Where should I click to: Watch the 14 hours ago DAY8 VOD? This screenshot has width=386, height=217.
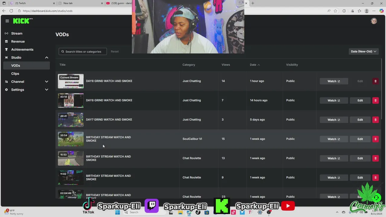coord(334,100)
